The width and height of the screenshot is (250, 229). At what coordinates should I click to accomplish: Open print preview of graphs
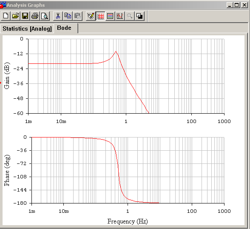45,16
